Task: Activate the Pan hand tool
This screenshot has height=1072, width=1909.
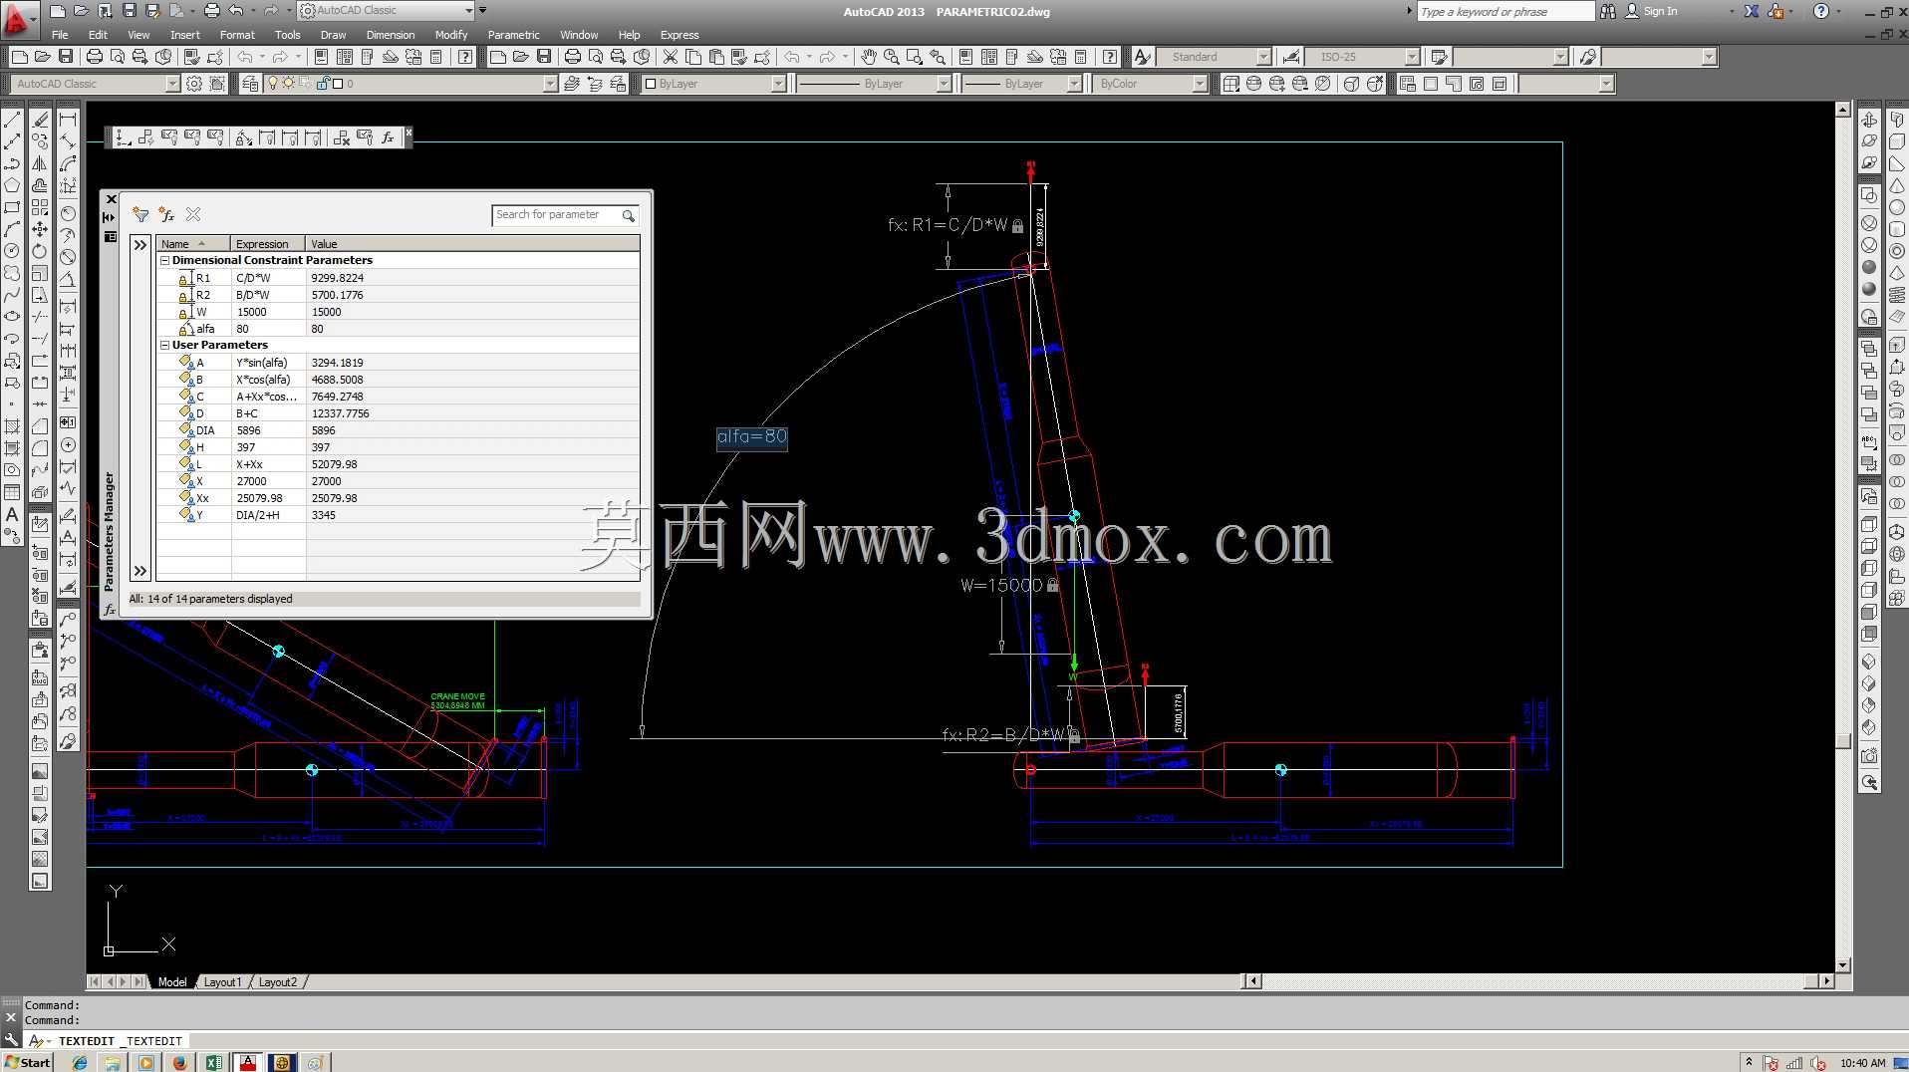Action: coord(869,57)
